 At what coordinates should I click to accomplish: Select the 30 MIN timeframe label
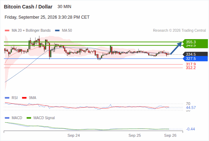(x=64, y=7)
